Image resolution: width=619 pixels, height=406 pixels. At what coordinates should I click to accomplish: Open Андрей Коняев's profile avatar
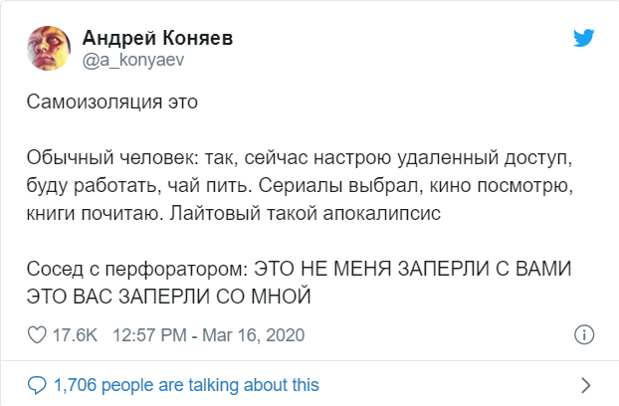click(x=47, y=47)
